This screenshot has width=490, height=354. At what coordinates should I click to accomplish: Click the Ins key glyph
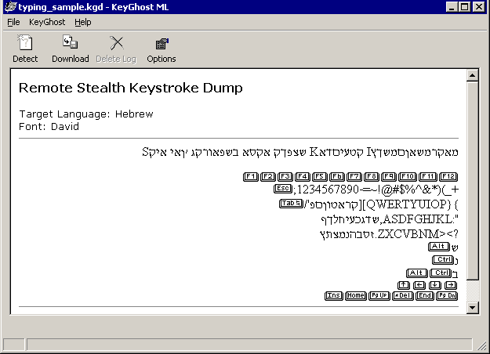tap(334, 295)
